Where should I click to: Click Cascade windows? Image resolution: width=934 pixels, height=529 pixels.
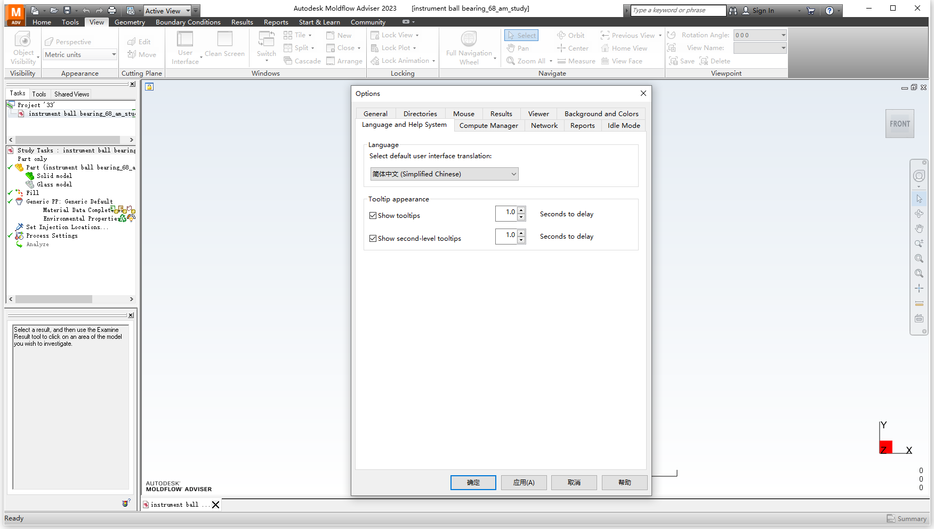pos(302,61)
